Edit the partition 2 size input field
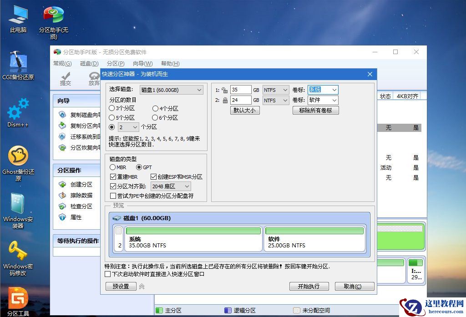The height and width of the screenshot is (317, 466). point(241,100)
